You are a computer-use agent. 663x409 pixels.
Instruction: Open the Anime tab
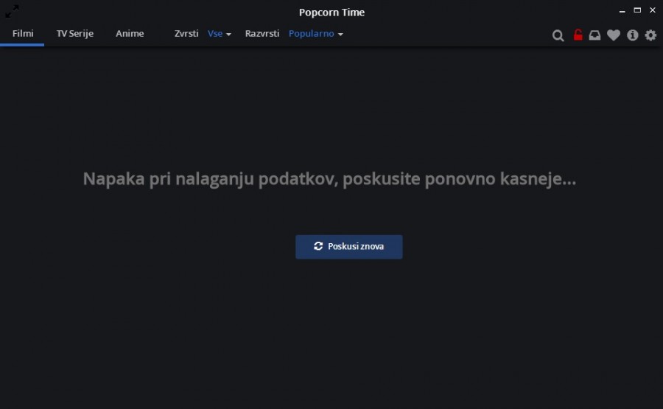130,34
